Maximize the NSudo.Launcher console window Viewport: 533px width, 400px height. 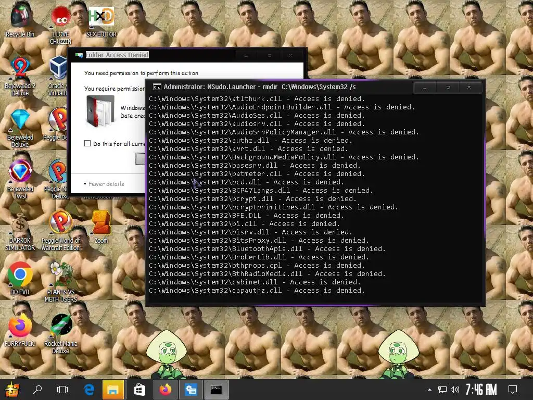(x=448, y=87)
